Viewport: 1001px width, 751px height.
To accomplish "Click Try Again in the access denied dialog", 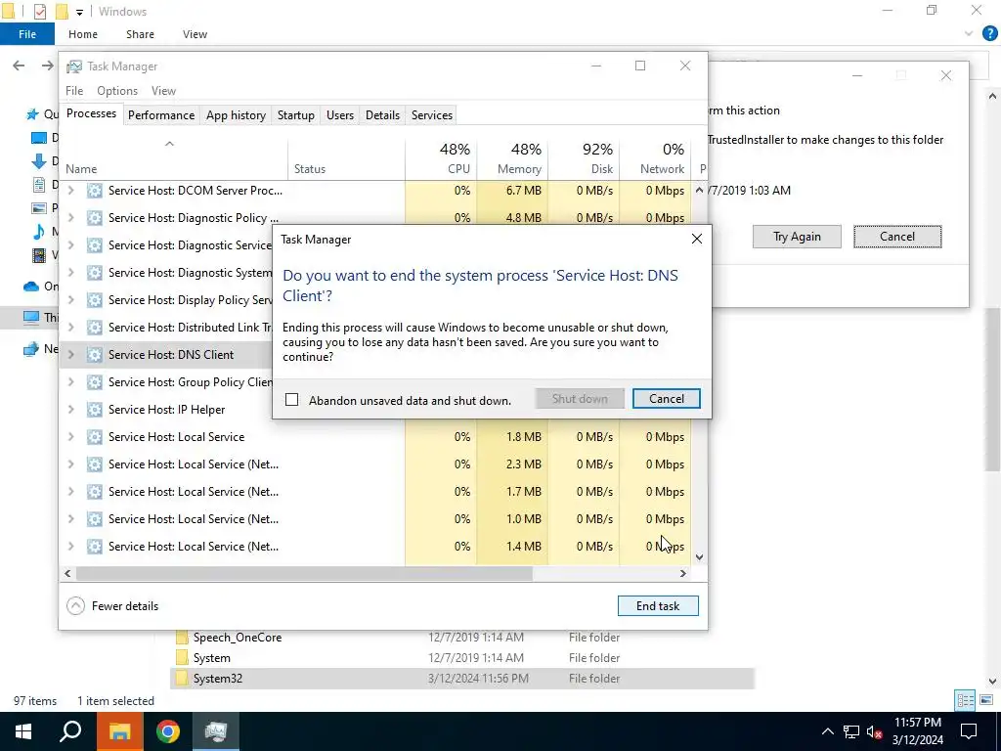I will [x=797, y=237].
